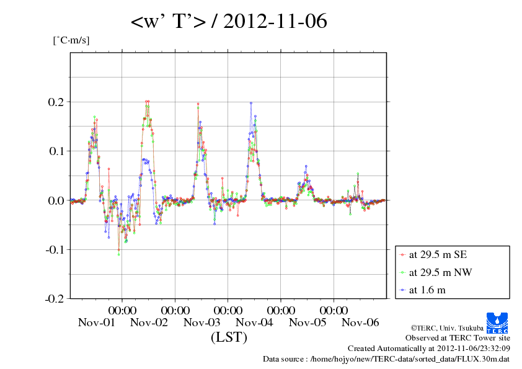Screen dimensions: 522x369
Task: Click the Nov-04 date label
Action: (x=254, y=322)
